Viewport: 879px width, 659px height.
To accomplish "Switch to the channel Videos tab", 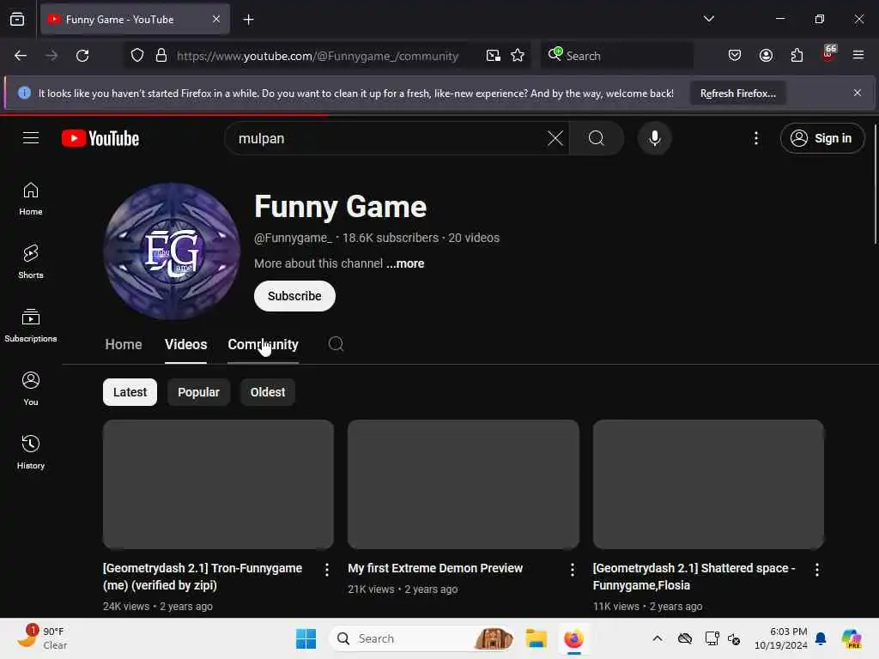I will (185, 345).
